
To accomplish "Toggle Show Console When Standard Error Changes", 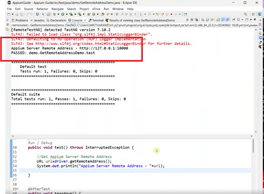I will [x=227, y=20].
